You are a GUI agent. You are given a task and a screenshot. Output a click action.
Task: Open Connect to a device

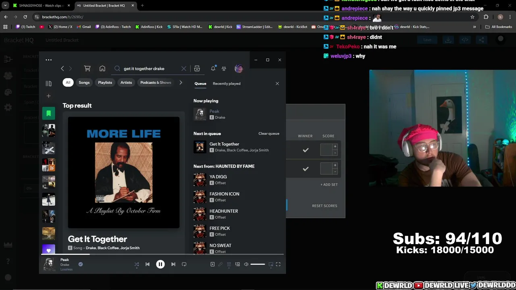pos(237,264)
